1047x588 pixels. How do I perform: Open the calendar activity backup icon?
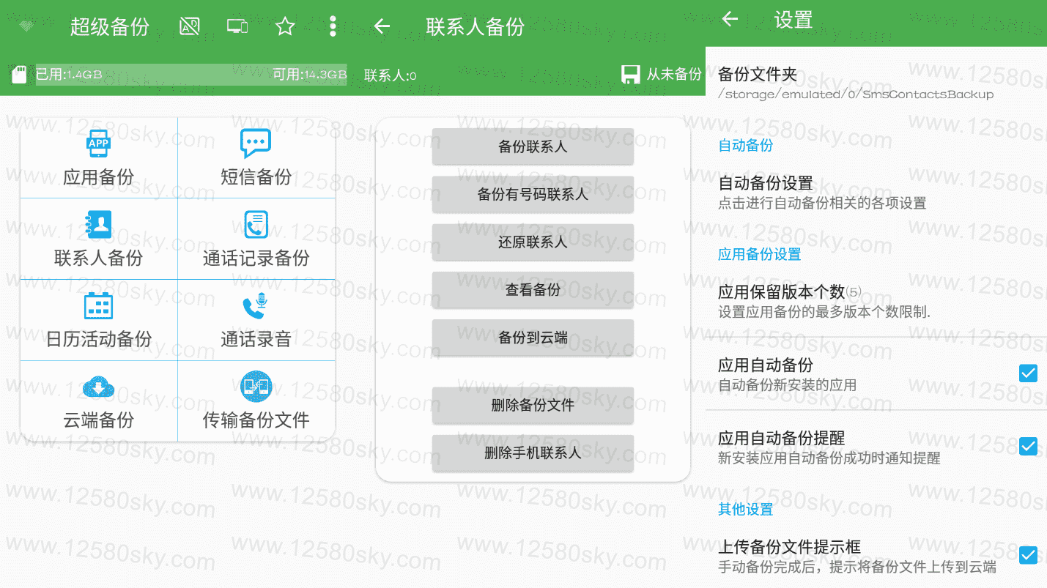tap(98, 305)
